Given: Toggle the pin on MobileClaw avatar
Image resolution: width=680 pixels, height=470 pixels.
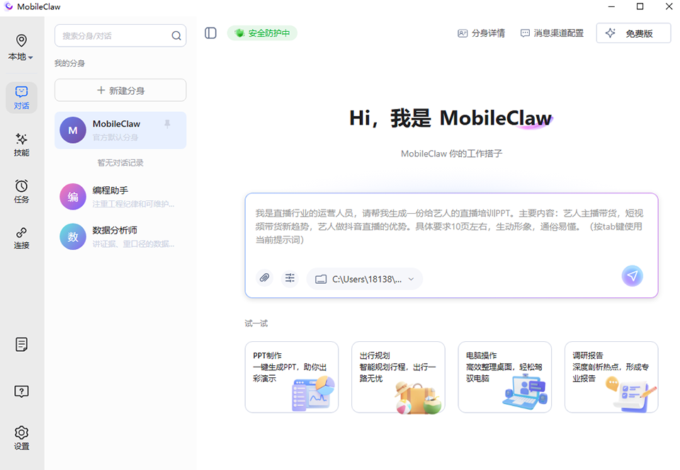Looking at the screenshot, I should tap(167, 125).
